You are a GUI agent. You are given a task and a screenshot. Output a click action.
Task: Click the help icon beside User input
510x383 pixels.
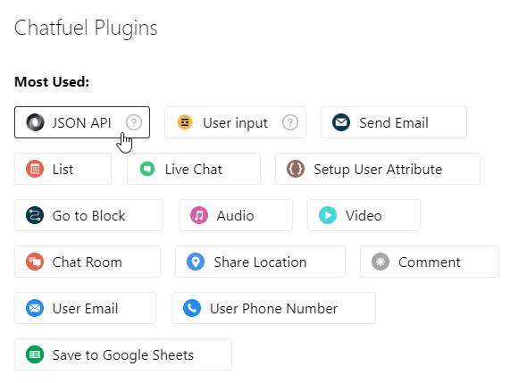(x=290, y=122)
